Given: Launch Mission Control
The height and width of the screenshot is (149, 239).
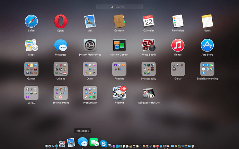Looking at the screenshot, I should 119,45.
